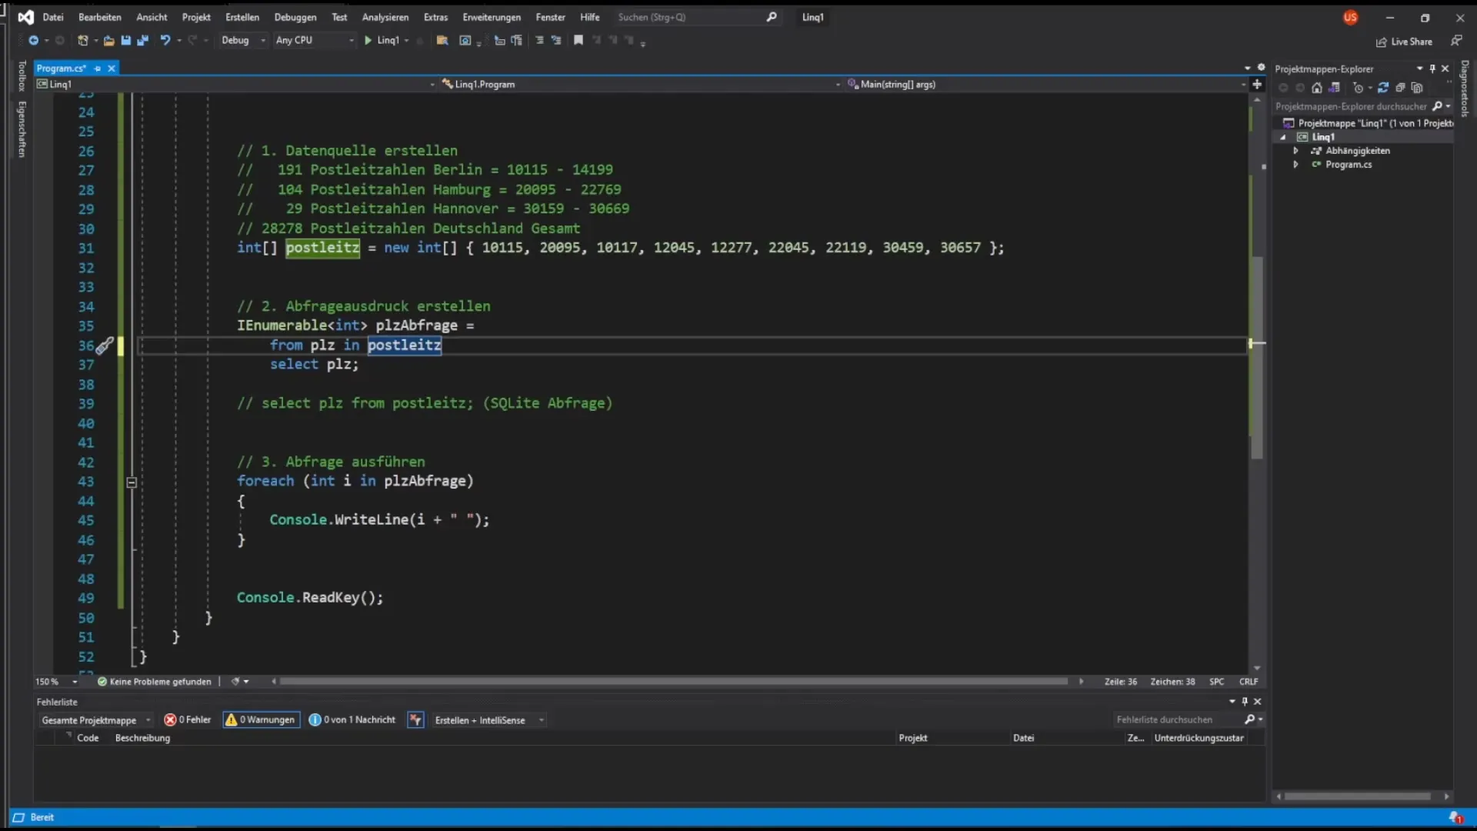Click the notifications icon in status bar

click(x=1455, y=817)
